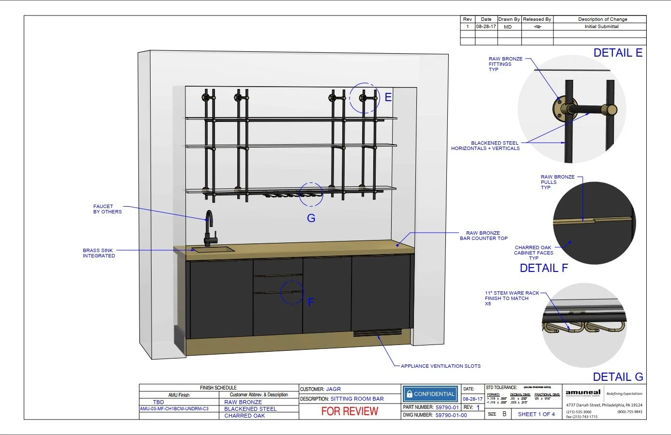Click the 'FOR REVIEW' red stamp text
This screenshot has height=435, width=671.
coord(350,412)
